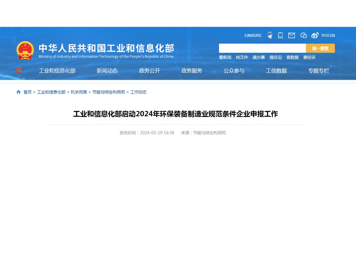Open the mobile phone version icon
The width and height of the screenshot is (356, 260).
pos(280,35)
